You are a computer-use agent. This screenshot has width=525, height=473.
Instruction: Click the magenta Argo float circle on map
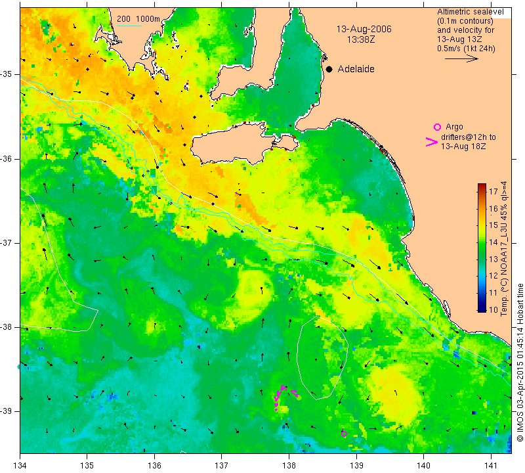(x=344, y=434)
